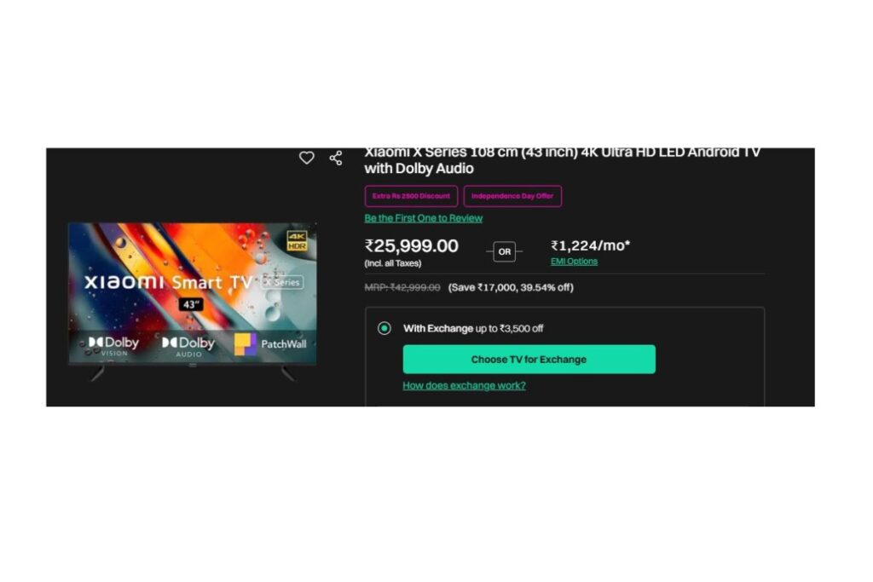873x582 pixels.
Task: Click Be the First One to Review
Action: (423, 218)
